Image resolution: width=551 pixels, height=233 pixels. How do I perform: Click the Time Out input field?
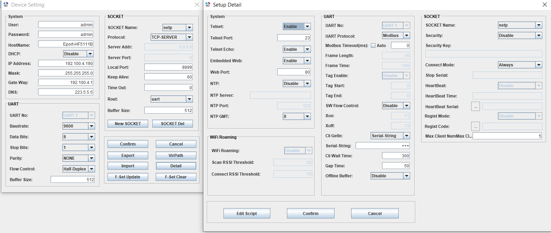169,88
